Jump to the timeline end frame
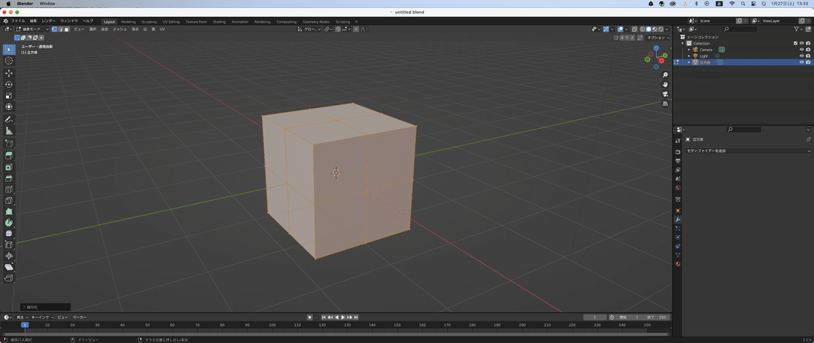This screenshot has width=814, height=343. [355, 317]
